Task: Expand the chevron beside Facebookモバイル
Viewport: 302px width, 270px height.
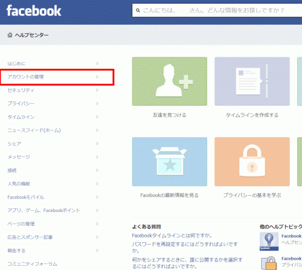Action: pos(97,197)
